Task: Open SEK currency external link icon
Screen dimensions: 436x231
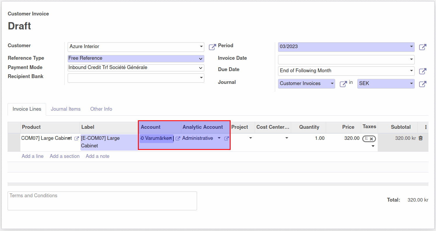Action: 423,84
